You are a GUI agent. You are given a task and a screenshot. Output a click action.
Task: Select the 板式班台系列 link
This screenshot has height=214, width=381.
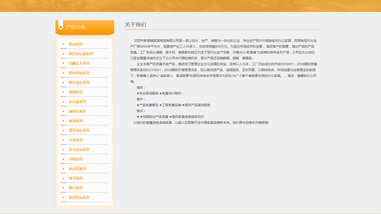point(79,197)
